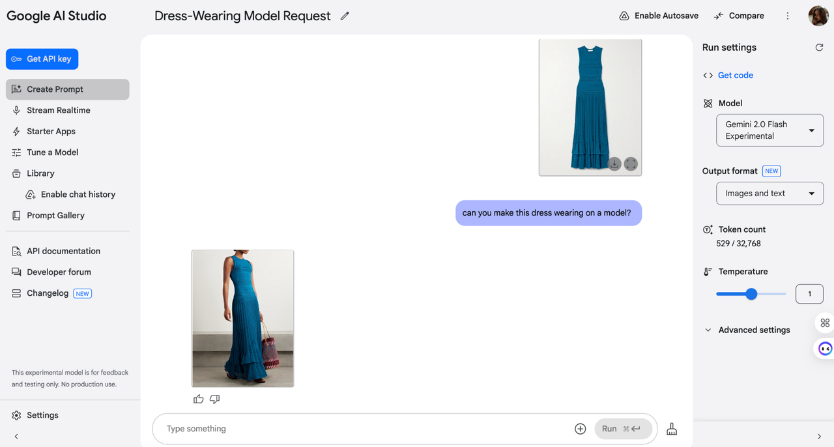
Task: Open Create Prompt in the sidebar
Action: click(68, 89)
